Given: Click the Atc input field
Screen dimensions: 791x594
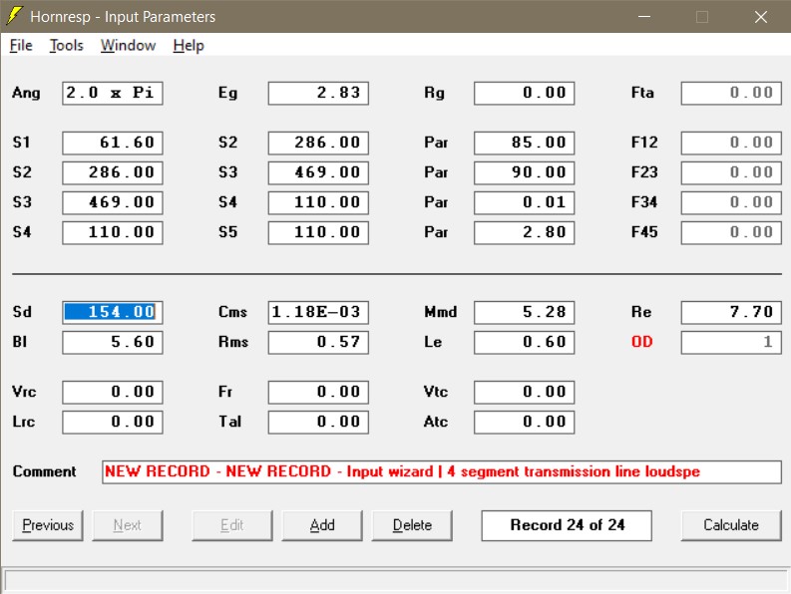Looking at the screenshot, I should click(x=524, y=422).
